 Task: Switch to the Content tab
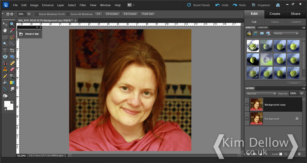click(x=262, y=28)
